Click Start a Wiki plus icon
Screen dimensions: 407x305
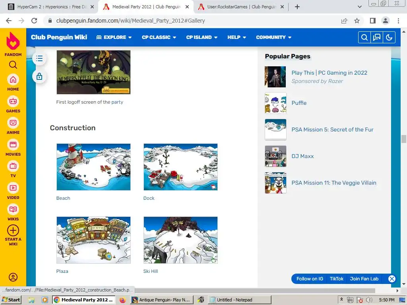pos(13,231)
